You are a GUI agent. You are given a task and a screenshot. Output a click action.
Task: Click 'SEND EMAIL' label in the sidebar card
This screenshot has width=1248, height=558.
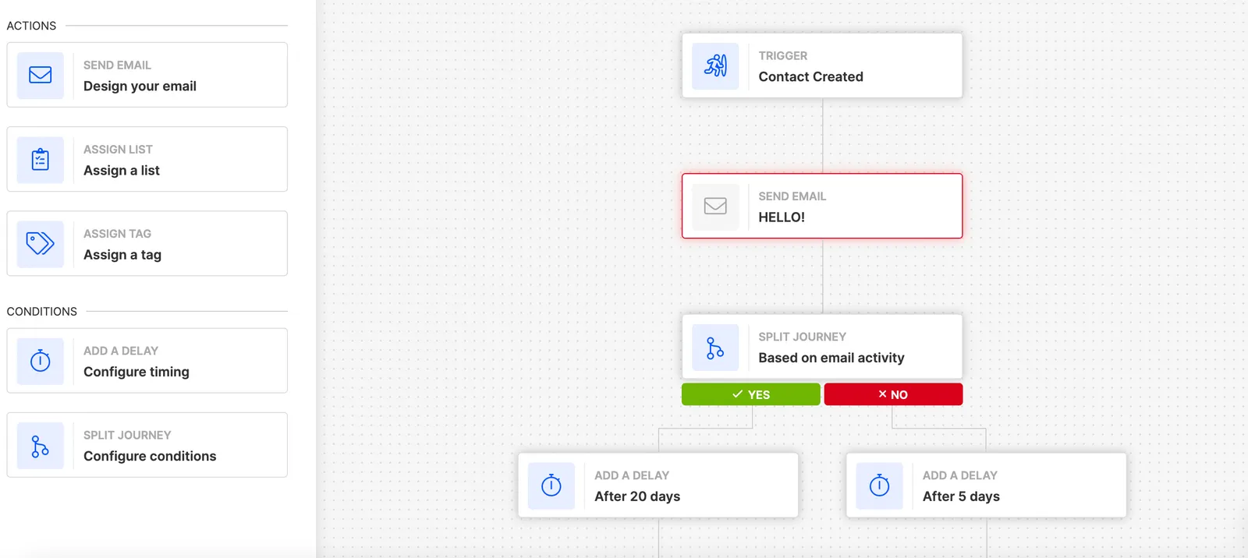117,65
